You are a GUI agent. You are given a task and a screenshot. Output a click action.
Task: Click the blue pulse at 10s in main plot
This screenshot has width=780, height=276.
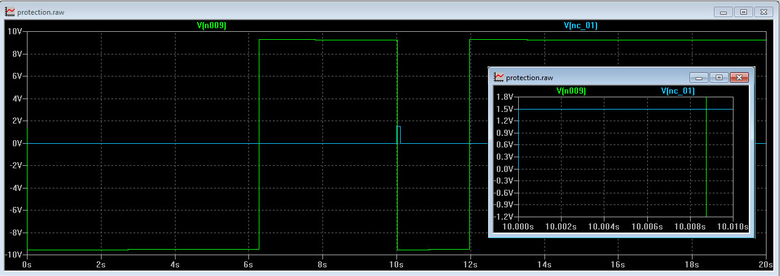click(399, 135)
